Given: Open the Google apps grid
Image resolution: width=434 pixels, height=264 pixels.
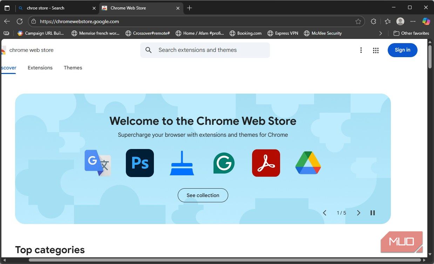Looking at the screenshot, I should click(376, 50).
